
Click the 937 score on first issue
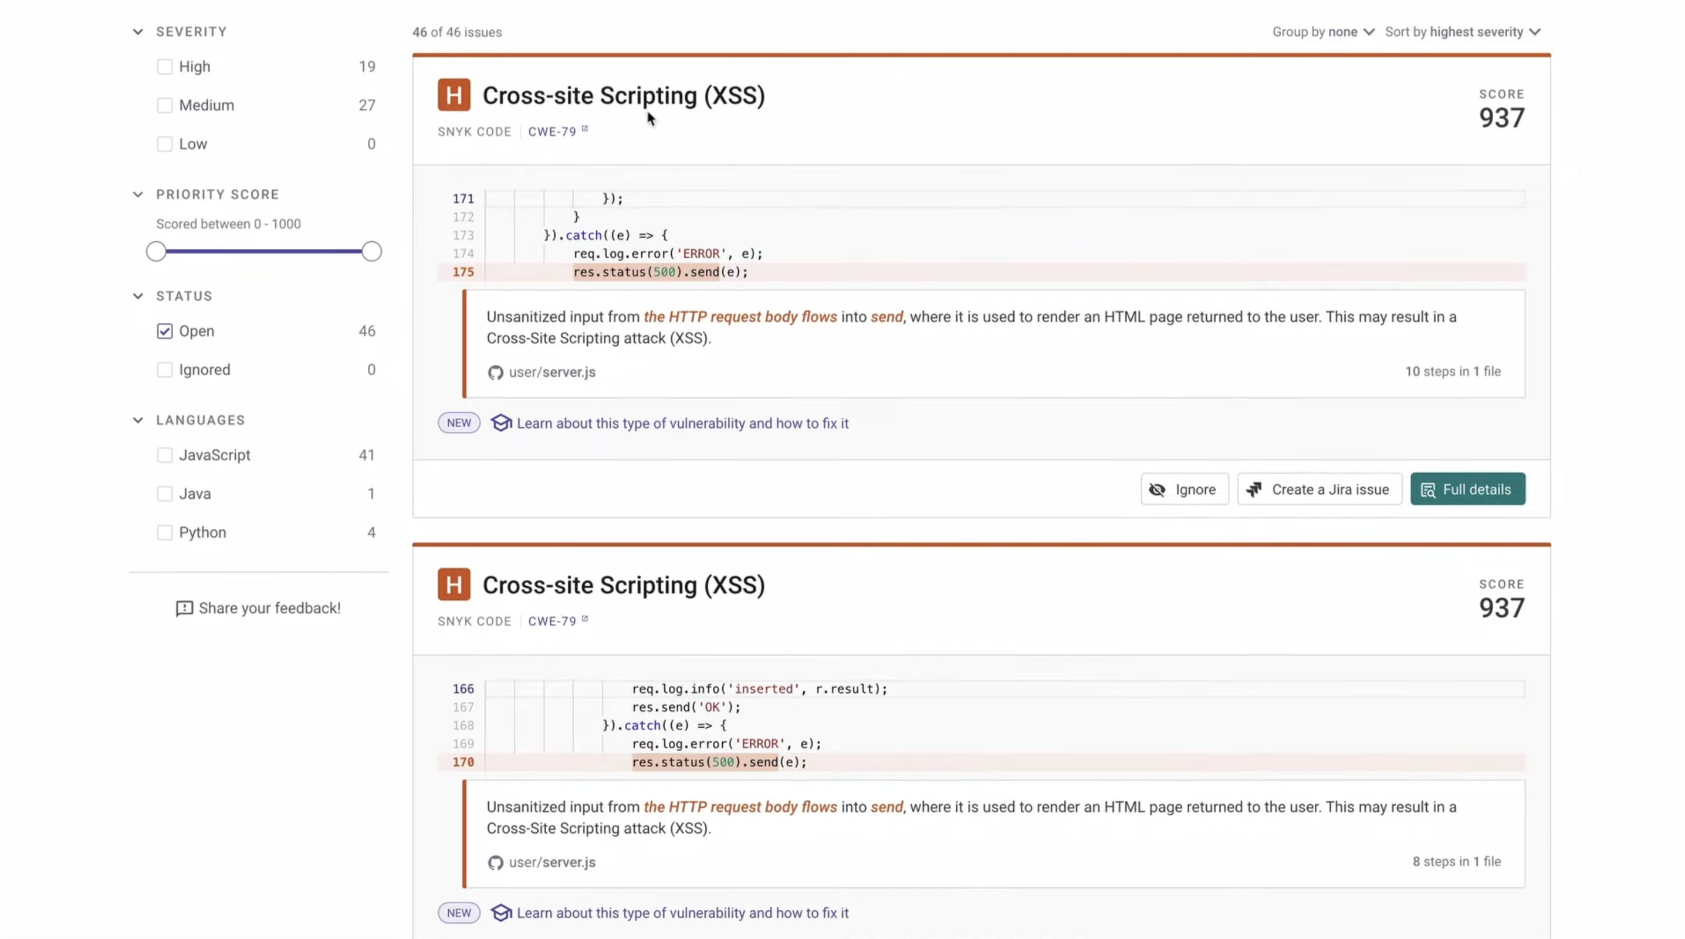click(x=1501, y=118)
